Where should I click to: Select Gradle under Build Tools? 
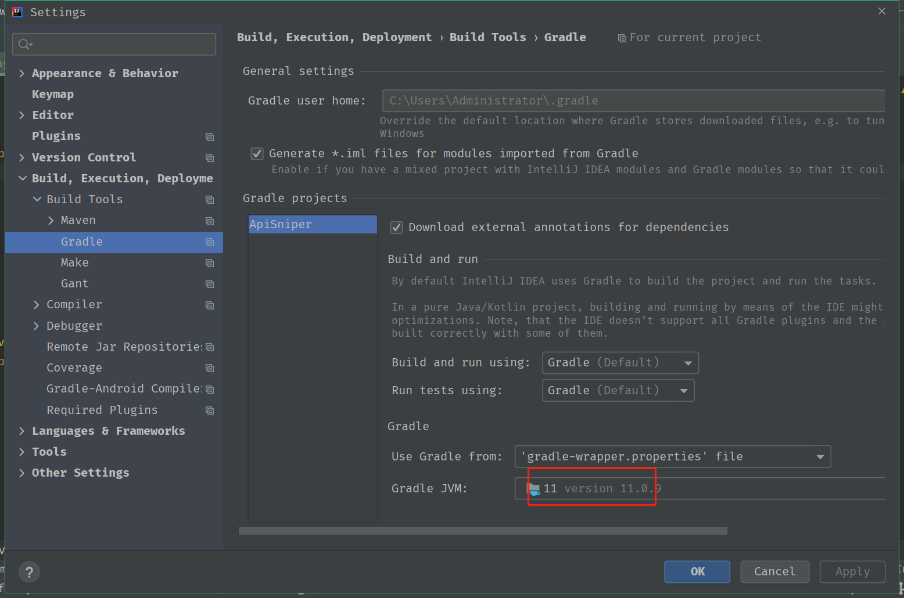pos(82,242)
